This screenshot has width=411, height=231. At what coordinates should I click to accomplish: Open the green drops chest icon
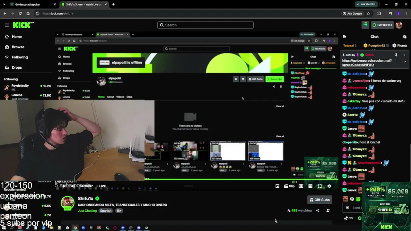(x=365, y=25)
